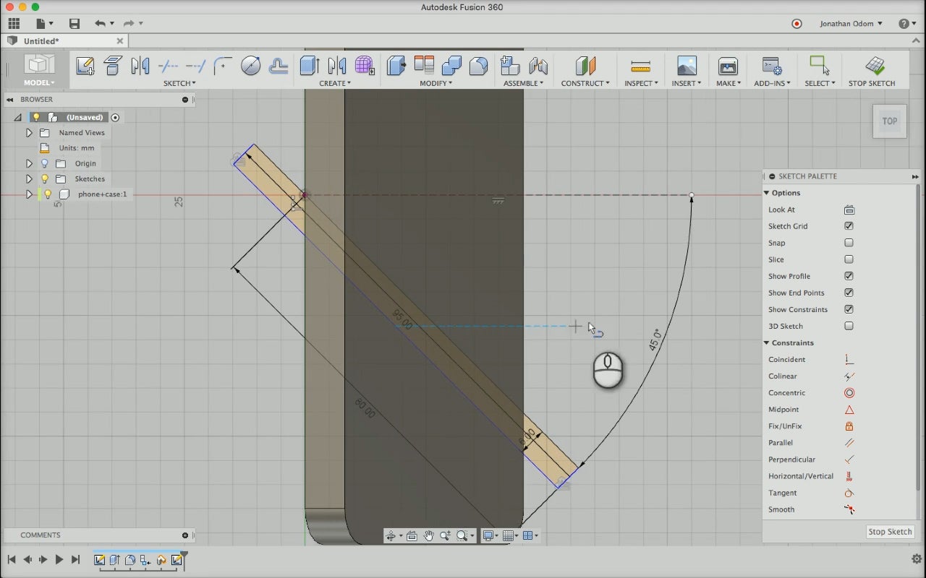Select the Press Pull modify icon
Viewport: 926px width, 578px height.
pos(396,66)
